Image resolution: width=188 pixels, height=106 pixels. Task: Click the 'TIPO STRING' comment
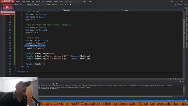[x=32, y=38]
